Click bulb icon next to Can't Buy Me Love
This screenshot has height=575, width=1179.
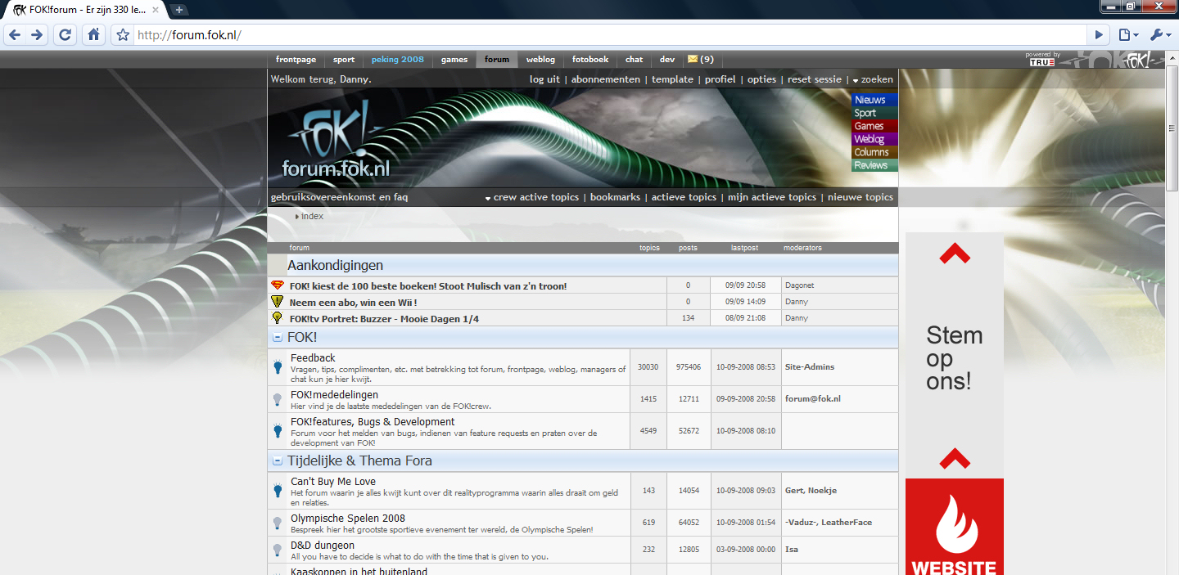tap(278, 490)
